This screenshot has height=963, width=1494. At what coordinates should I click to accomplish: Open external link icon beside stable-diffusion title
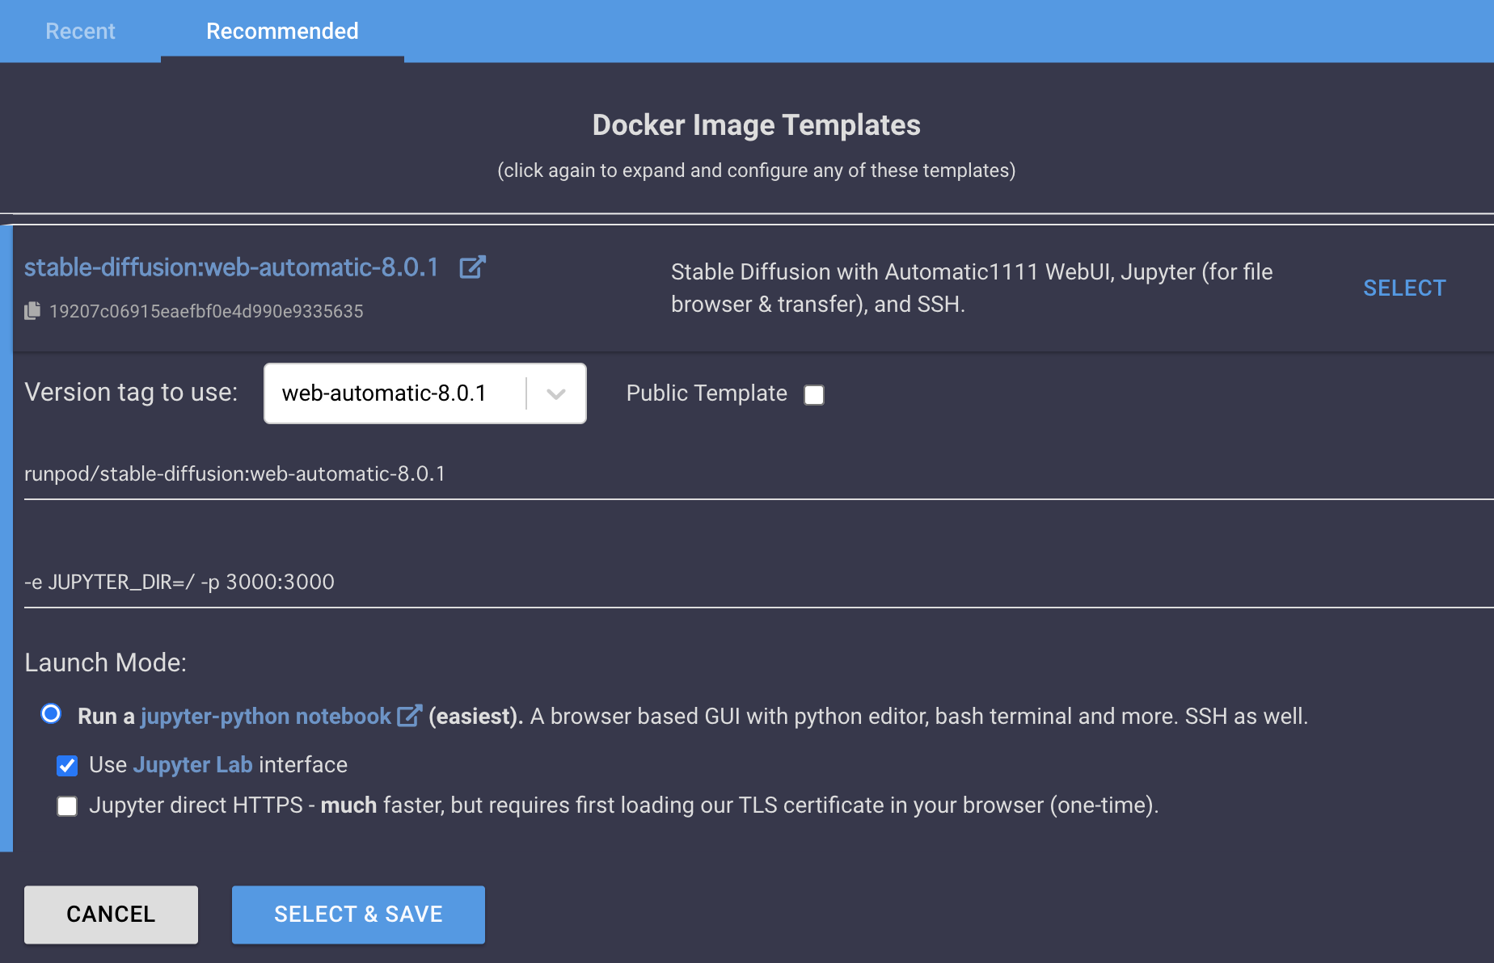point(472,267)
